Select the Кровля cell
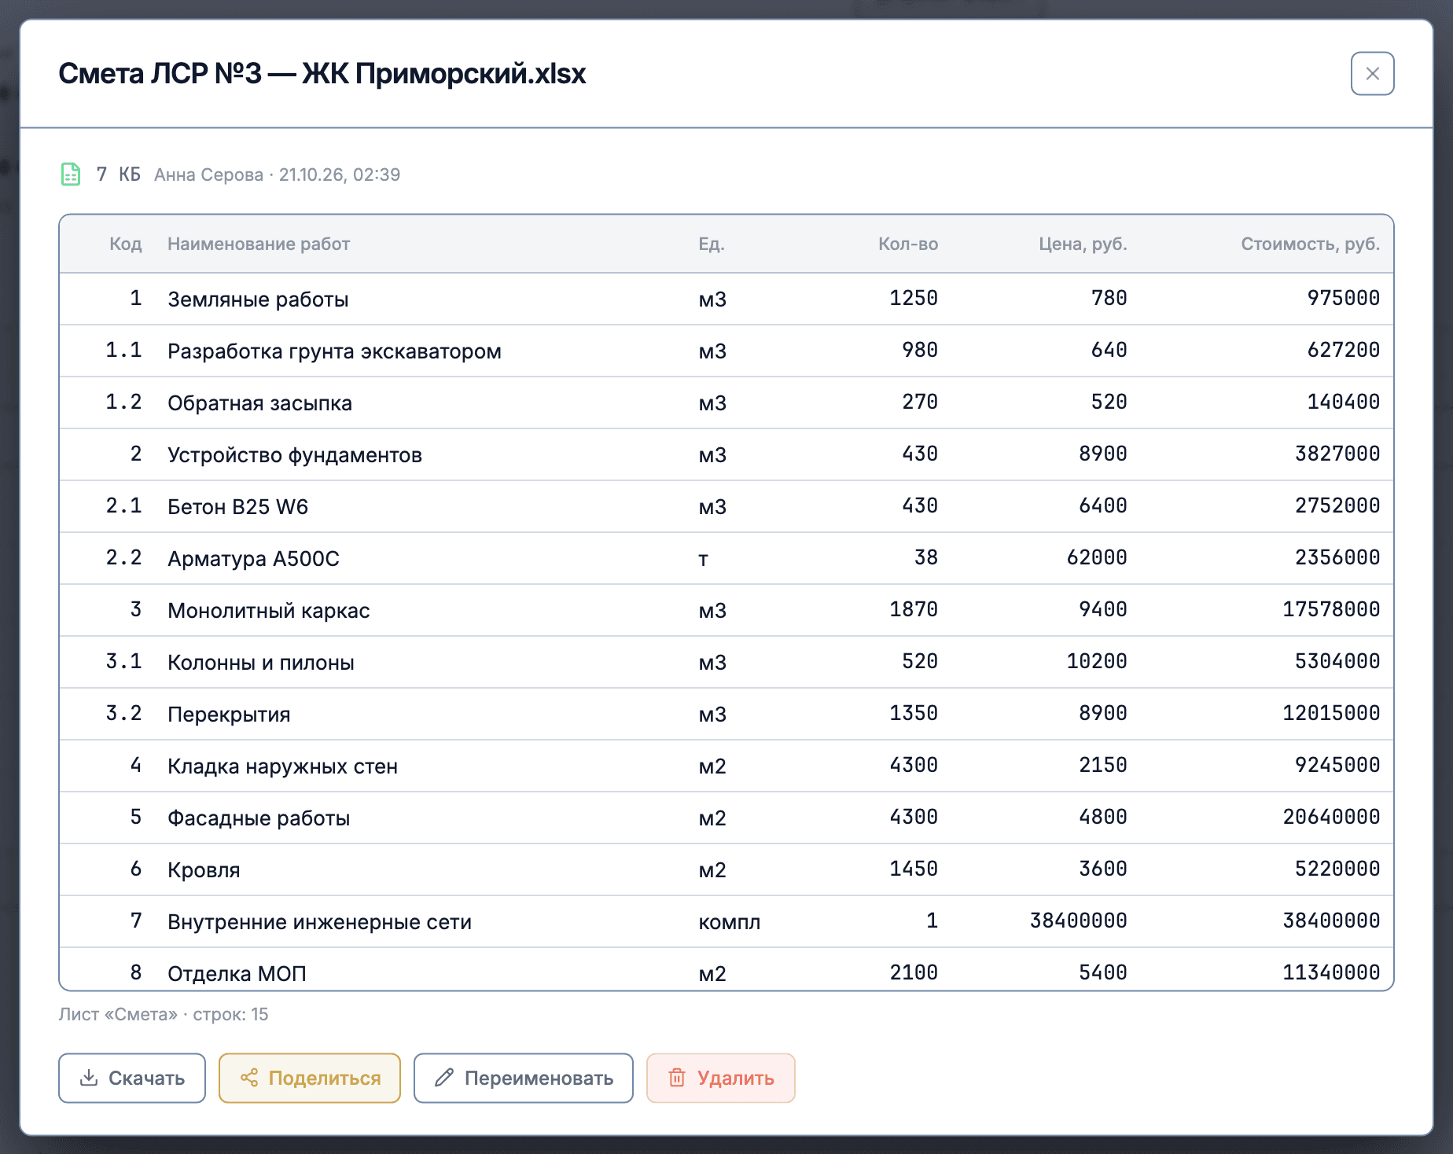This screenshot has width=1453, height=1154. 204,870
